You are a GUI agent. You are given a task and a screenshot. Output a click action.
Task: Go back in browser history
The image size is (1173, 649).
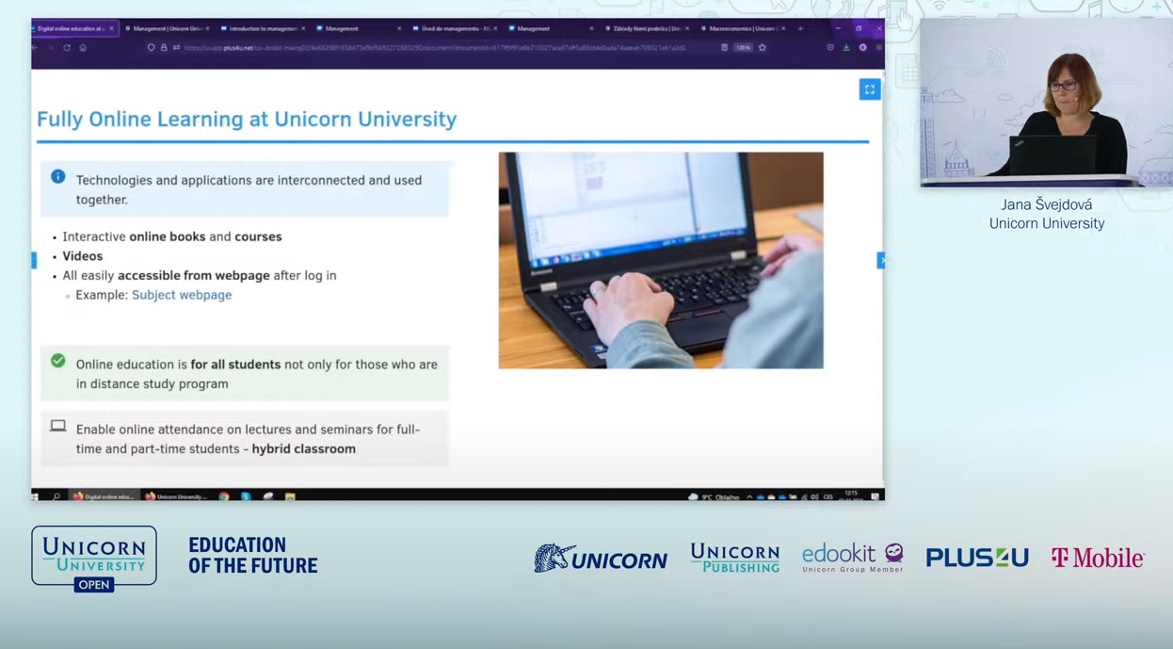click(36, 48)
